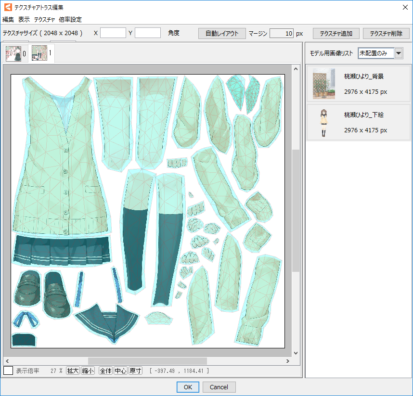Open the 編集 menu

coord(8,20)
